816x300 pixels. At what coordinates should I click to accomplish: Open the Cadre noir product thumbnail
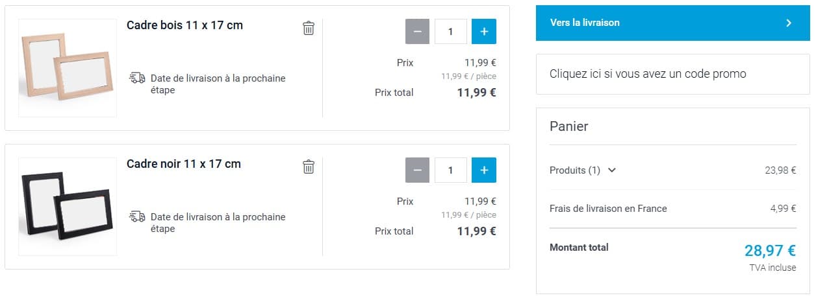[68, 206]
